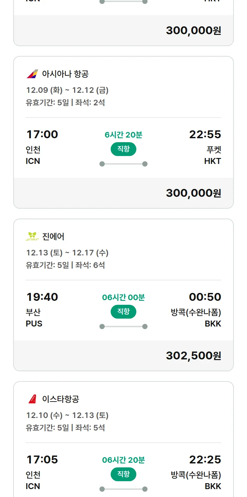Click the 12.13 (토) ~ 12.17 (수) date range
Screen dimensions: 247x497
click(67, 253)
